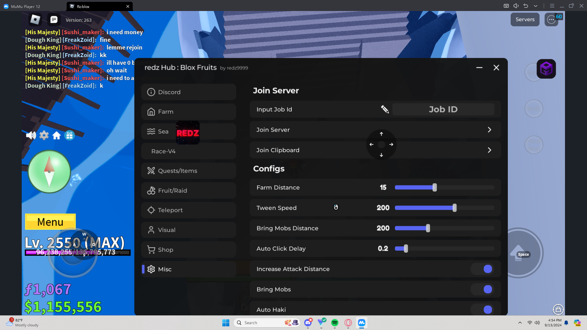Open the notifications bell icon

566,323
